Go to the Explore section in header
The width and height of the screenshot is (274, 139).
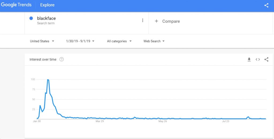pyautogui.click(x=47, y=5)
